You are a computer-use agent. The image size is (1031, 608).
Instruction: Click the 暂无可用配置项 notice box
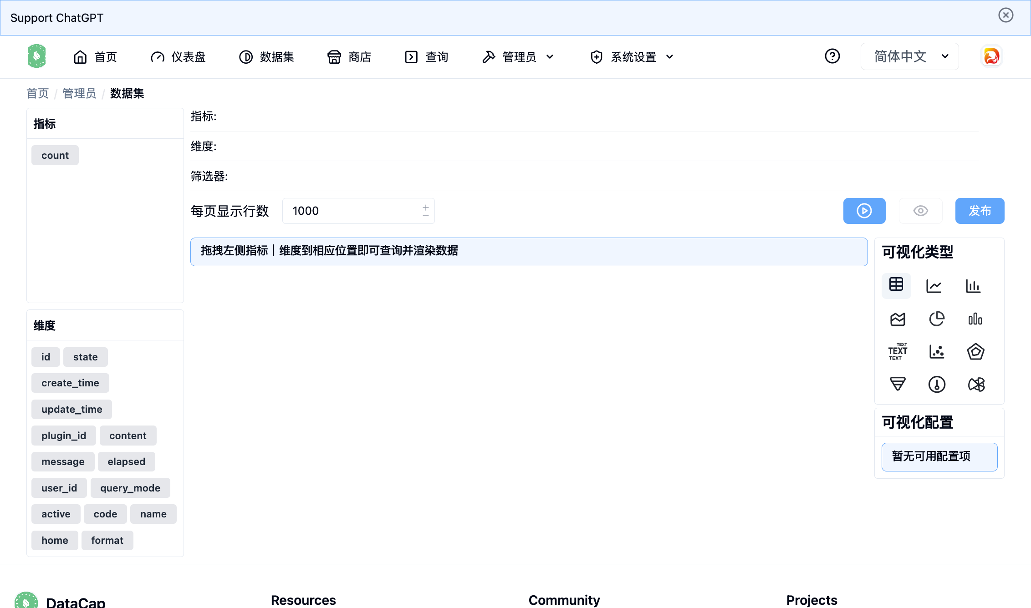[x=939, y=456]
